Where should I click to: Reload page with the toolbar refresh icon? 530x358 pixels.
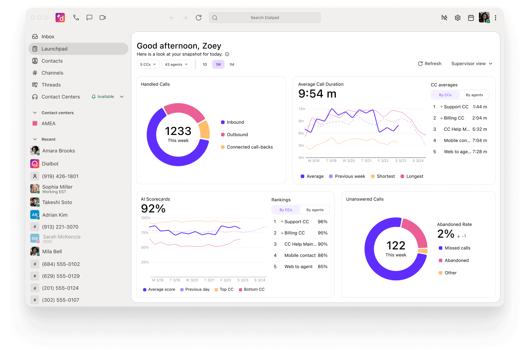[199, 18]
